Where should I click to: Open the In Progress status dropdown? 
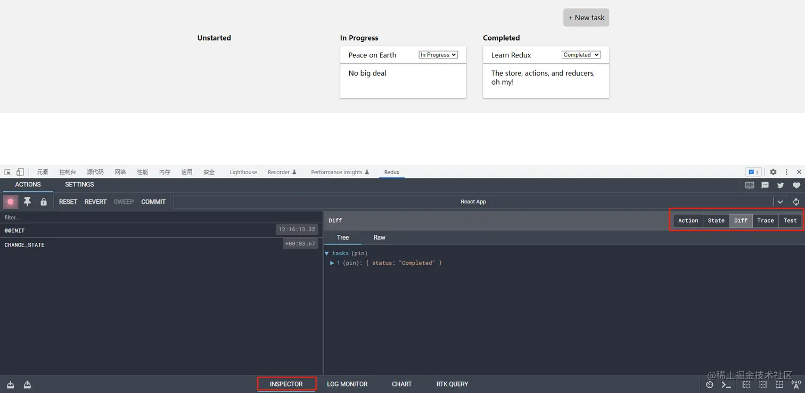click(438, 55)
